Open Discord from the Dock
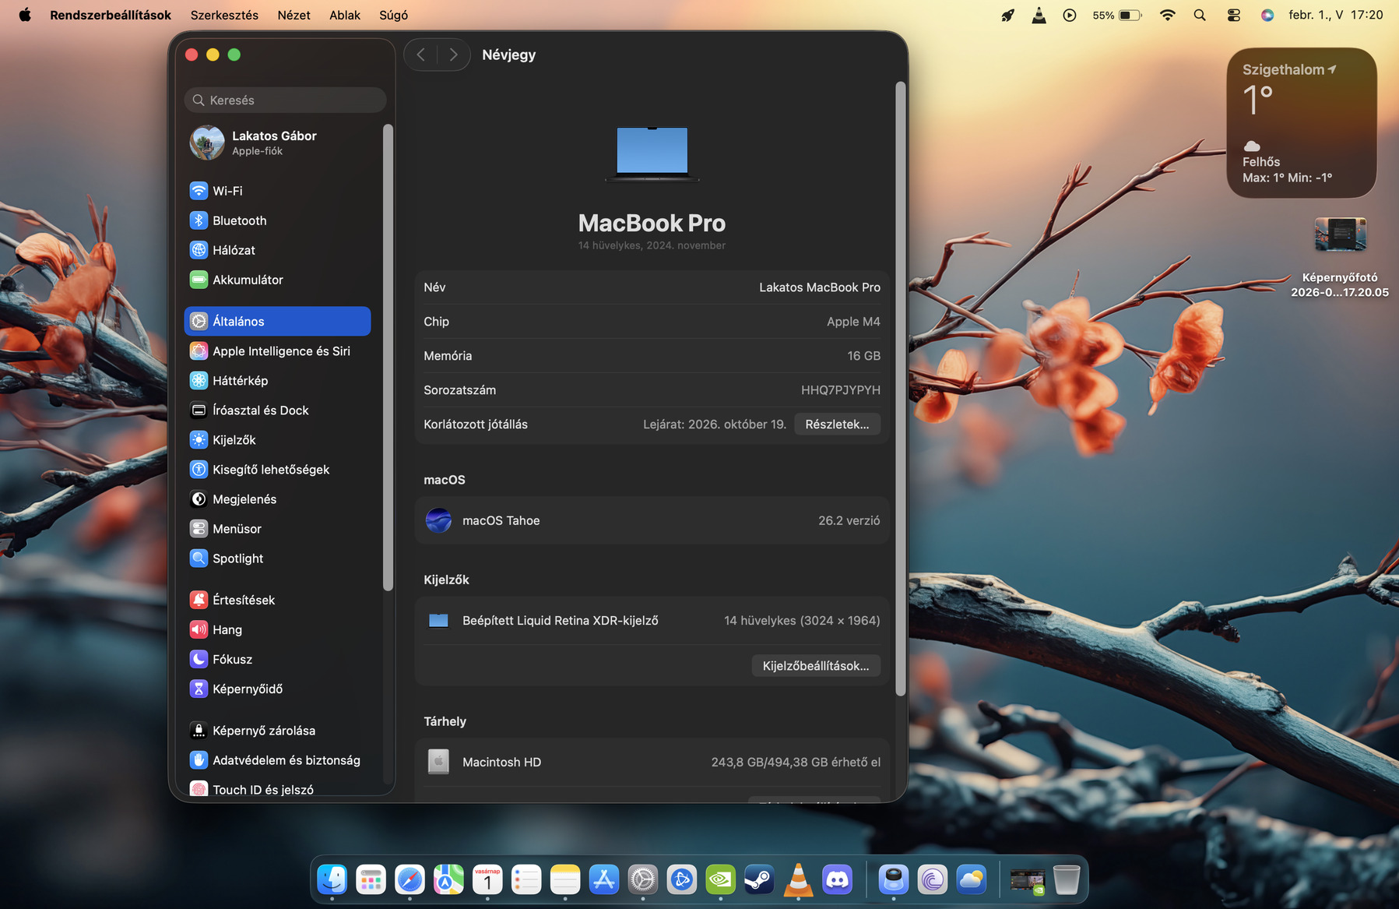Image resolution: width=1399 pixels, height=909 pixels. 837,879
